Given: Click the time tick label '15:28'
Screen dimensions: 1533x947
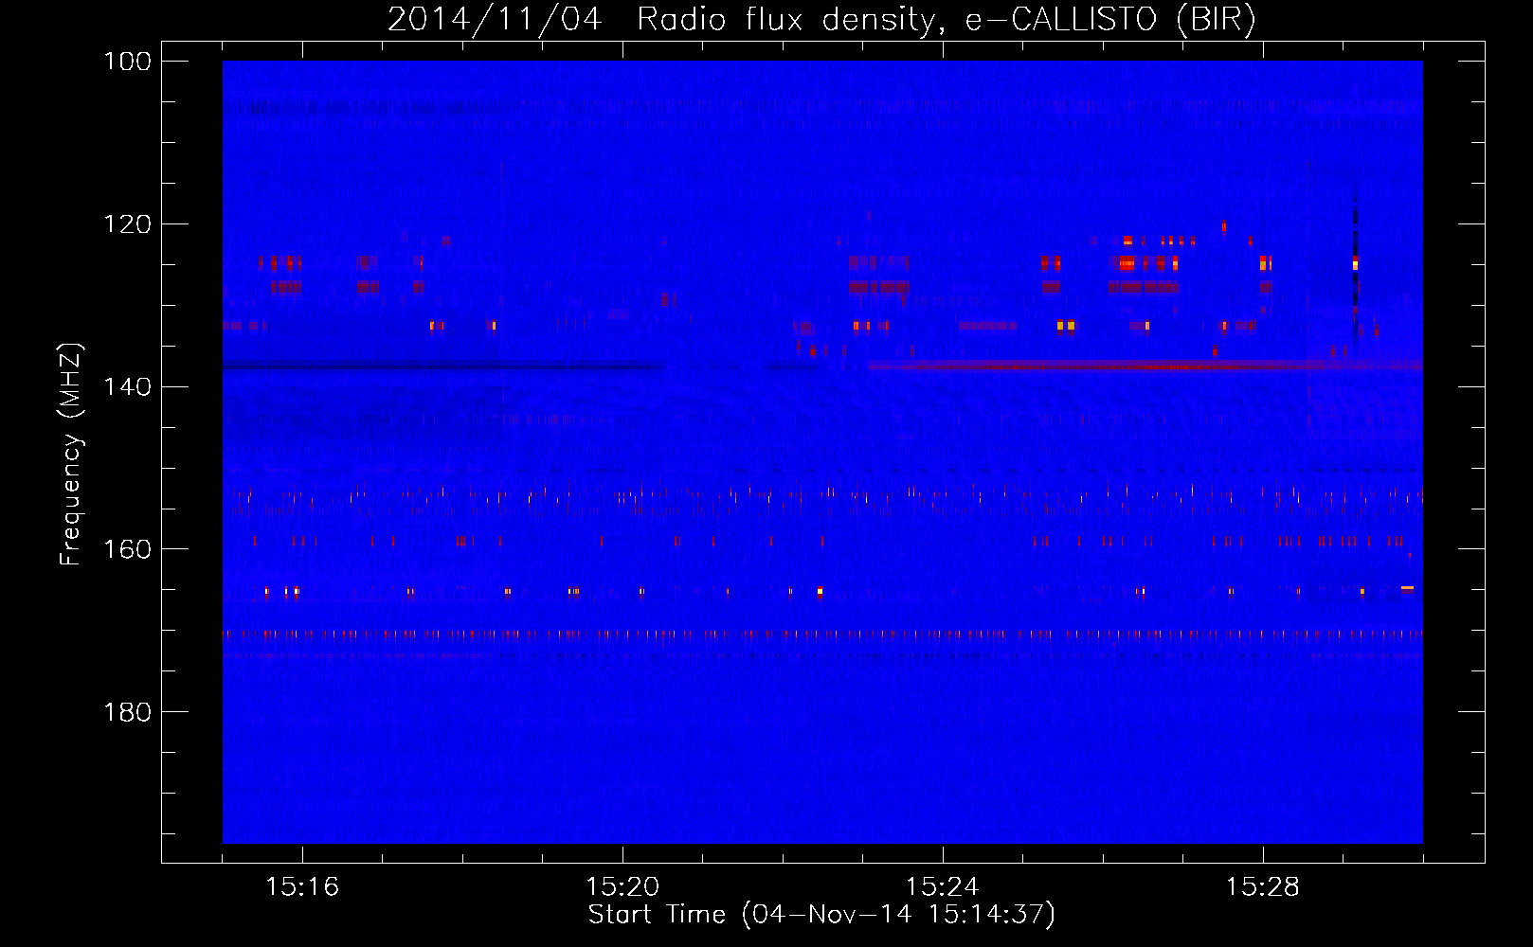Looking at the screenshot, I should tap(1263, 887).
